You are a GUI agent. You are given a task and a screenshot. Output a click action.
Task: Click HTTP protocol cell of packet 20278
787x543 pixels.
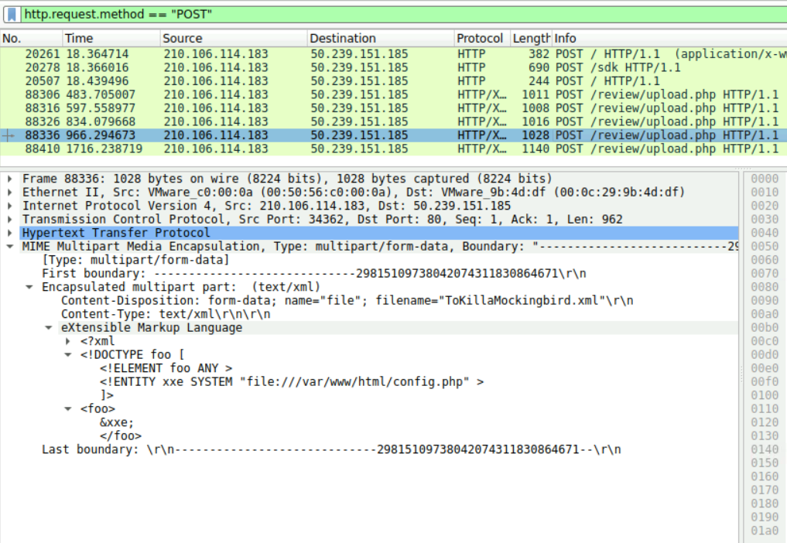tap(471, 67)
